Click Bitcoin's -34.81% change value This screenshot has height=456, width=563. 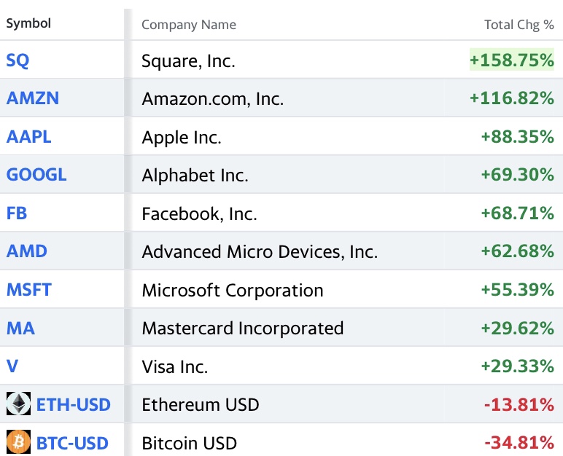pos(519,443)
